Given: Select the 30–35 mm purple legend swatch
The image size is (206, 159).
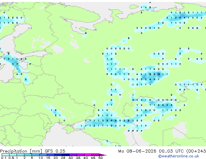Looking at the screenshot, I should tap(73, 155).
